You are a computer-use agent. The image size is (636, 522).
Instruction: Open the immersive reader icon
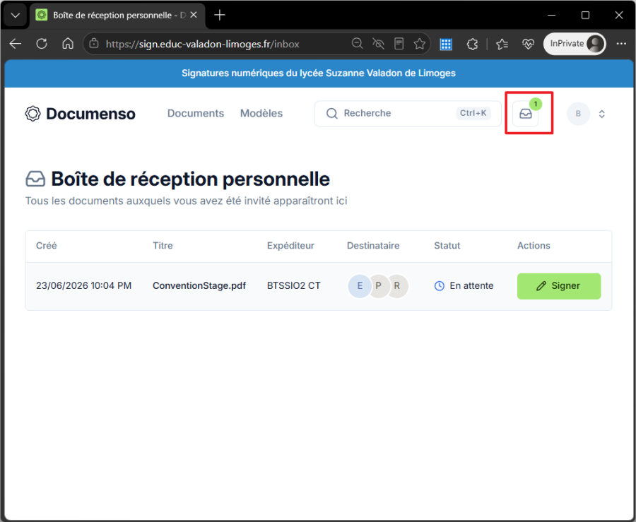click(x=399, y=44)
